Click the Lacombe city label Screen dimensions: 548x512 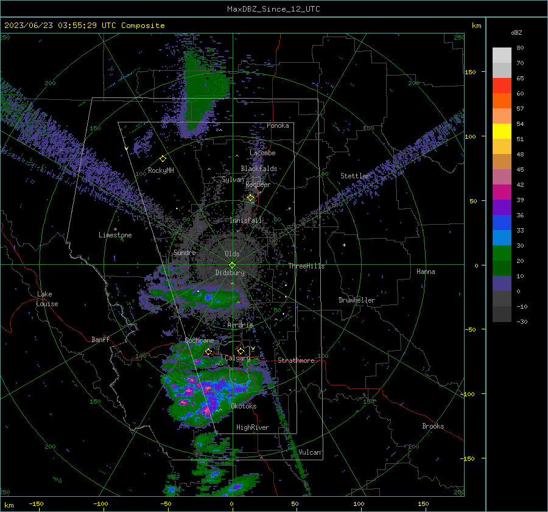click(262, 153)
